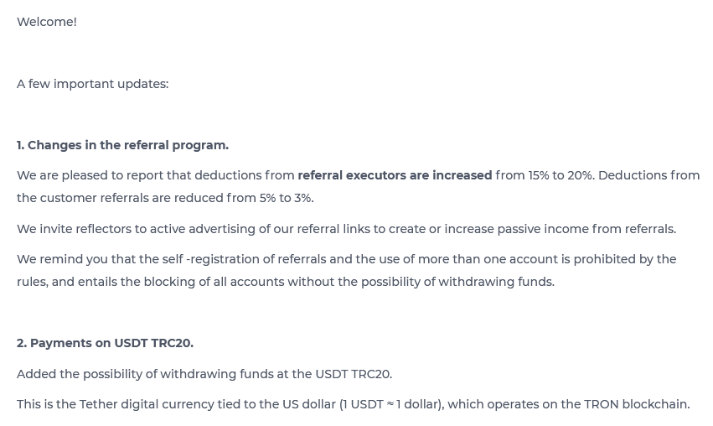713x426 pixels.
Task: Click the "passive income from referrals" phrase
Action: click(x=586, y=229)
